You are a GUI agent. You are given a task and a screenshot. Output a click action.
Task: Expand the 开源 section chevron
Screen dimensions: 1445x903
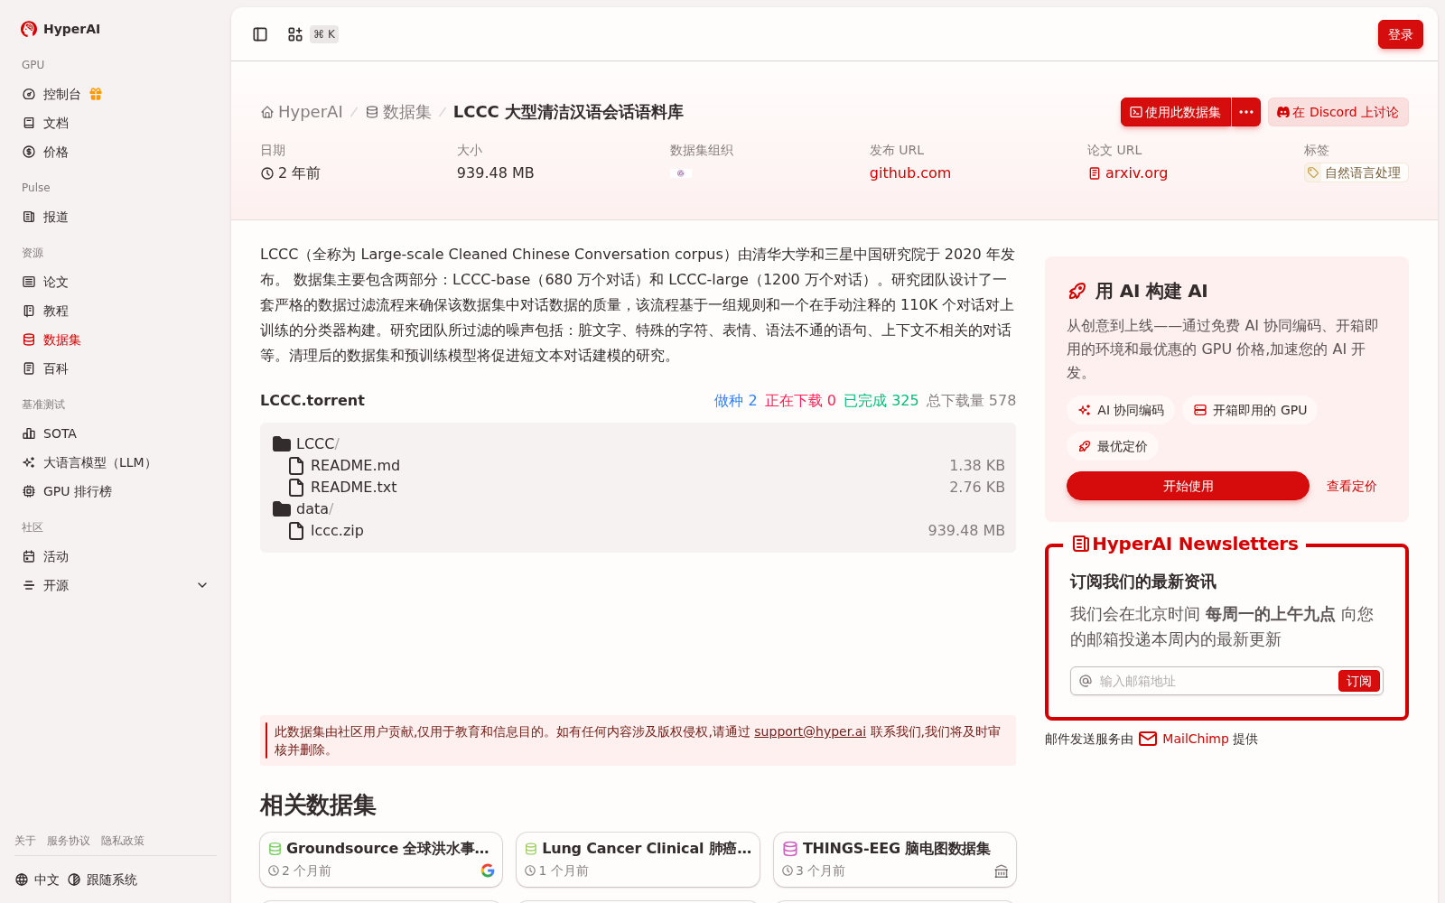click(202, 585)
